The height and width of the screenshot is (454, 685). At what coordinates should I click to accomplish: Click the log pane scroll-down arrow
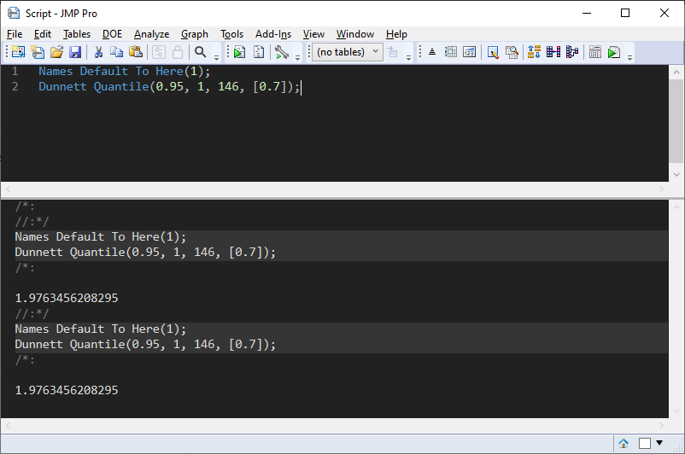(x=676, y=410)
